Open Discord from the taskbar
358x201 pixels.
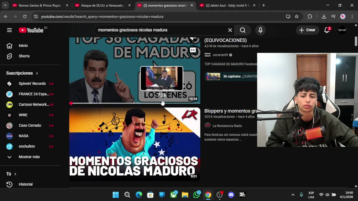231,195
